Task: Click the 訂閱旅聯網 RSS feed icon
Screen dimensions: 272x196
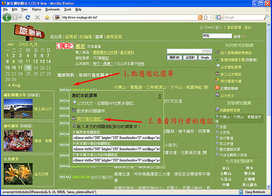Action: (x=217, y=88)
